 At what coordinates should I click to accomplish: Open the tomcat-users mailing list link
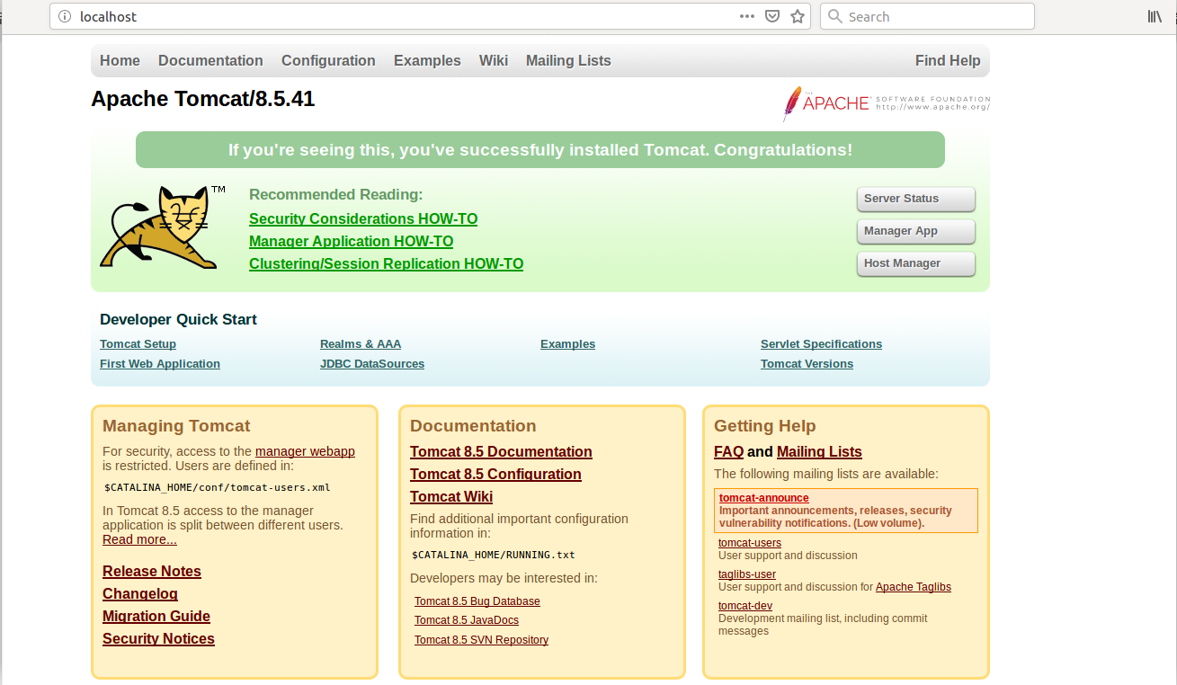point(750,543)
